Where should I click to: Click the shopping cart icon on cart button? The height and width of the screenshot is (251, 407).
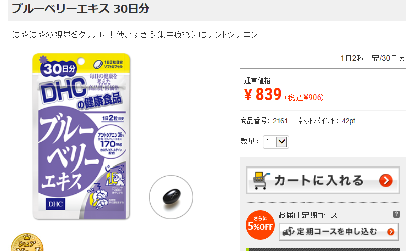(x=261, y=180)
